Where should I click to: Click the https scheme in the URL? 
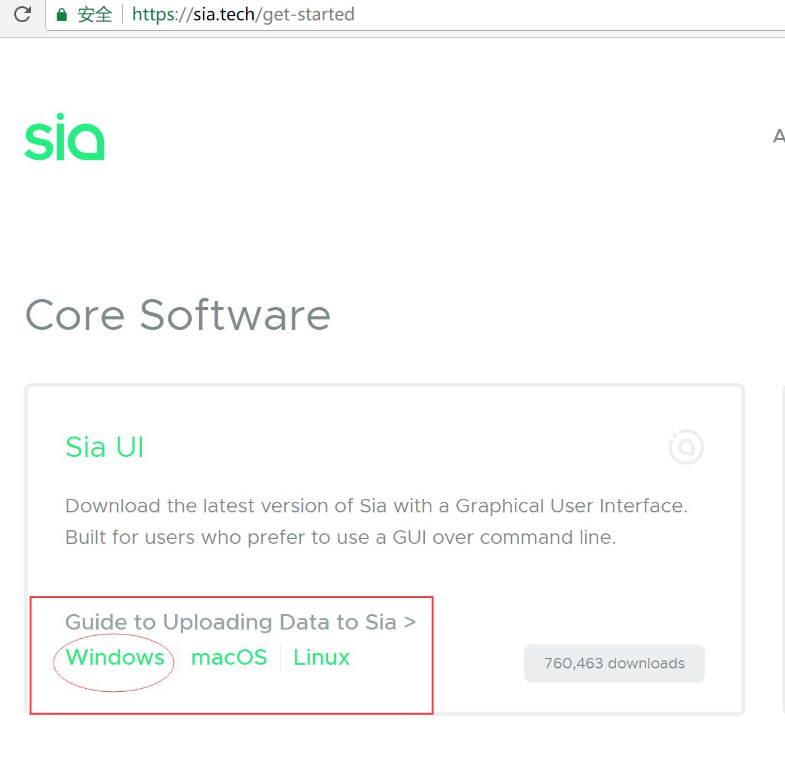(x=155, y=14)
